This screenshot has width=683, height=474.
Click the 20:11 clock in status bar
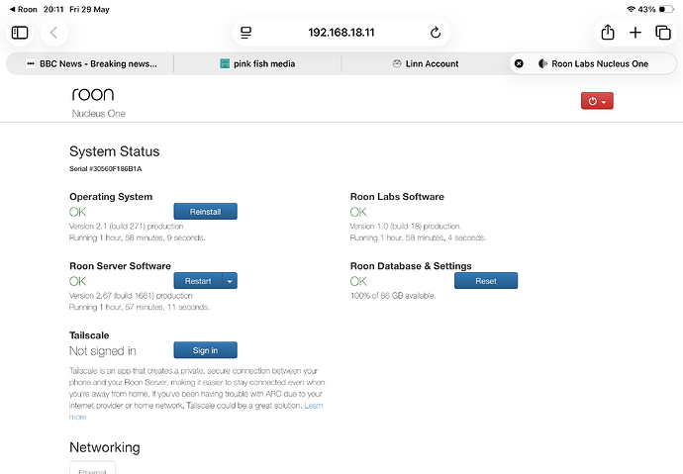pyautogui.click(x=53, y=9)
